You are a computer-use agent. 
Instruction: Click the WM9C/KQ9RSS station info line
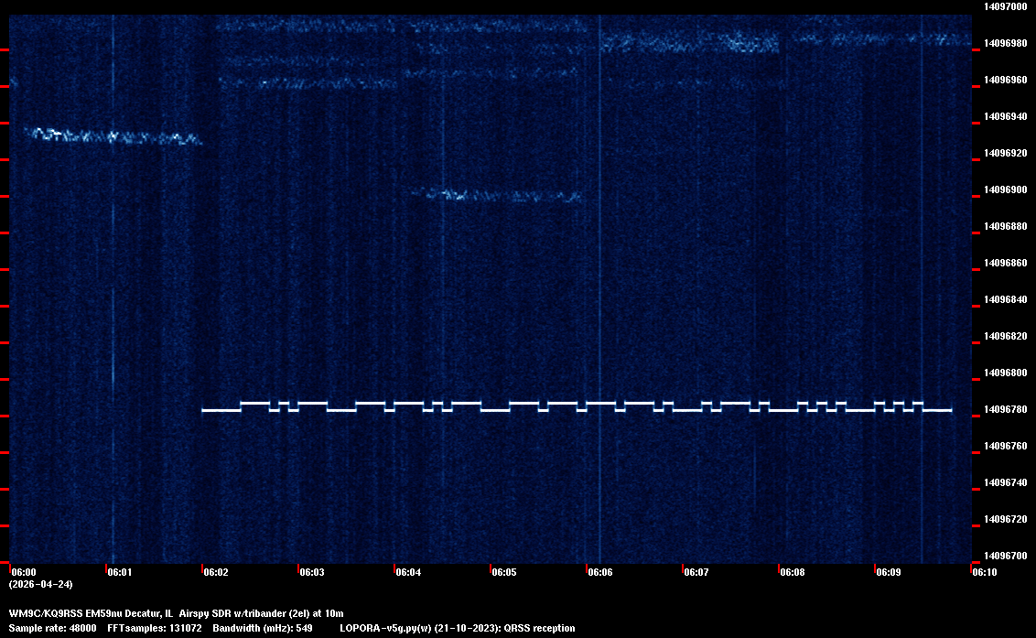coord(176,612)
